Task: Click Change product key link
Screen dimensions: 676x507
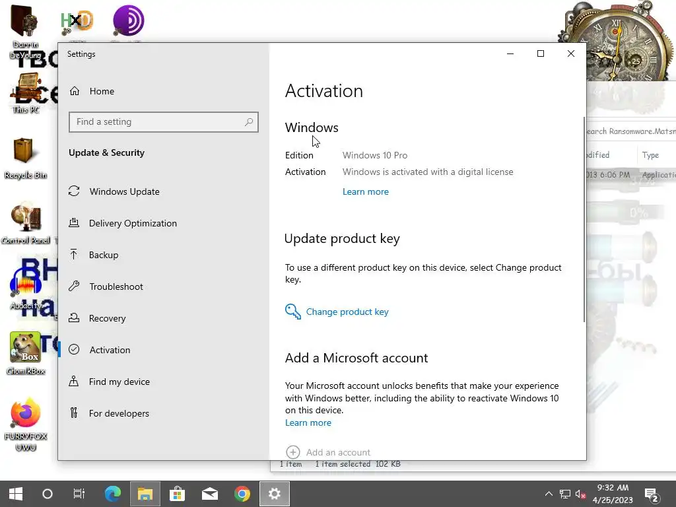Action: tap(347, 312)
